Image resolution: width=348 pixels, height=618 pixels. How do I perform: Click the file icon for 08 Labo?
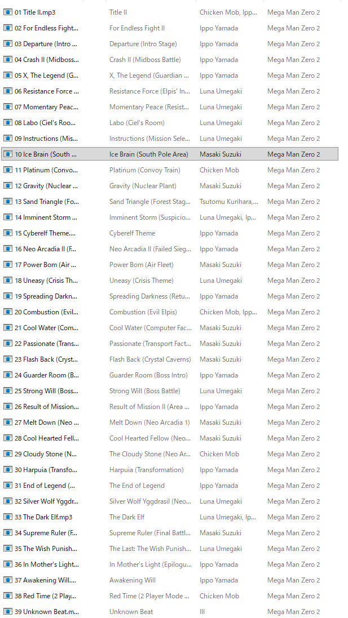coord(7,123)
